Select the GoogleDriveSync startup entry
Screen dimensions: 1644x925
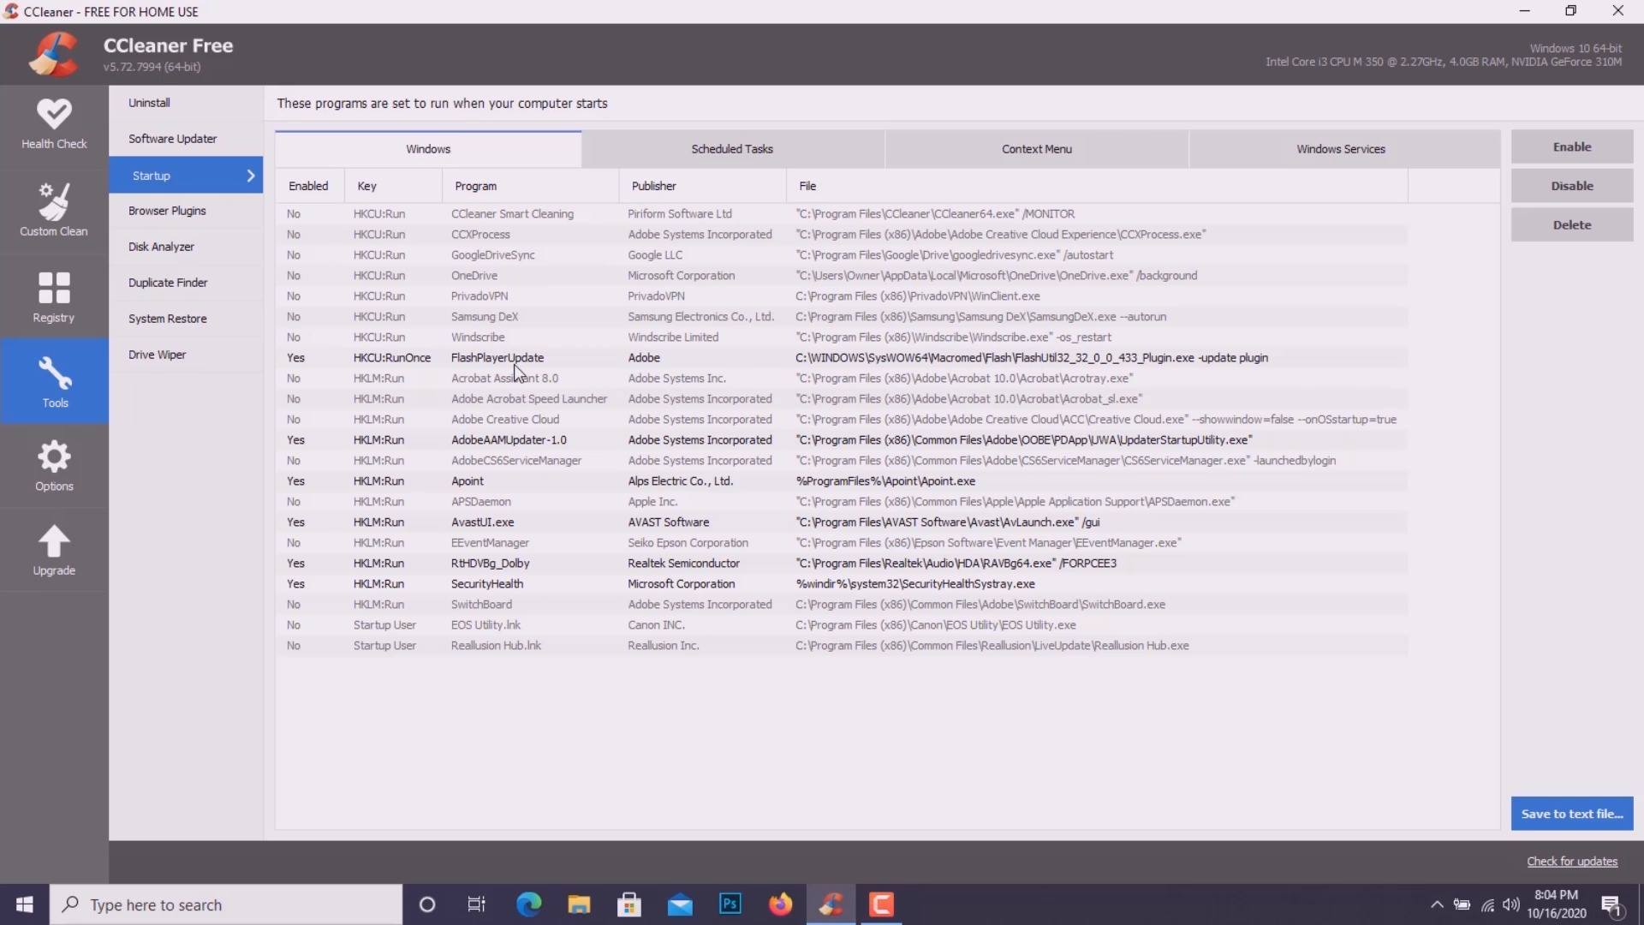842,255
